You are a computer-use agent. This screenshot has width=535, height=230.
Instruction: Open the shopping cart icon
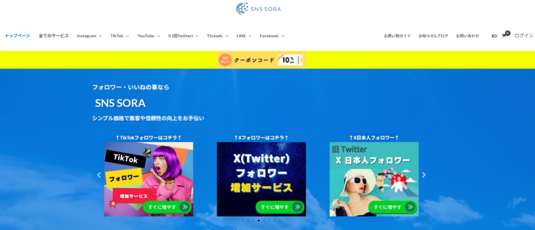[x=504, y=36]
